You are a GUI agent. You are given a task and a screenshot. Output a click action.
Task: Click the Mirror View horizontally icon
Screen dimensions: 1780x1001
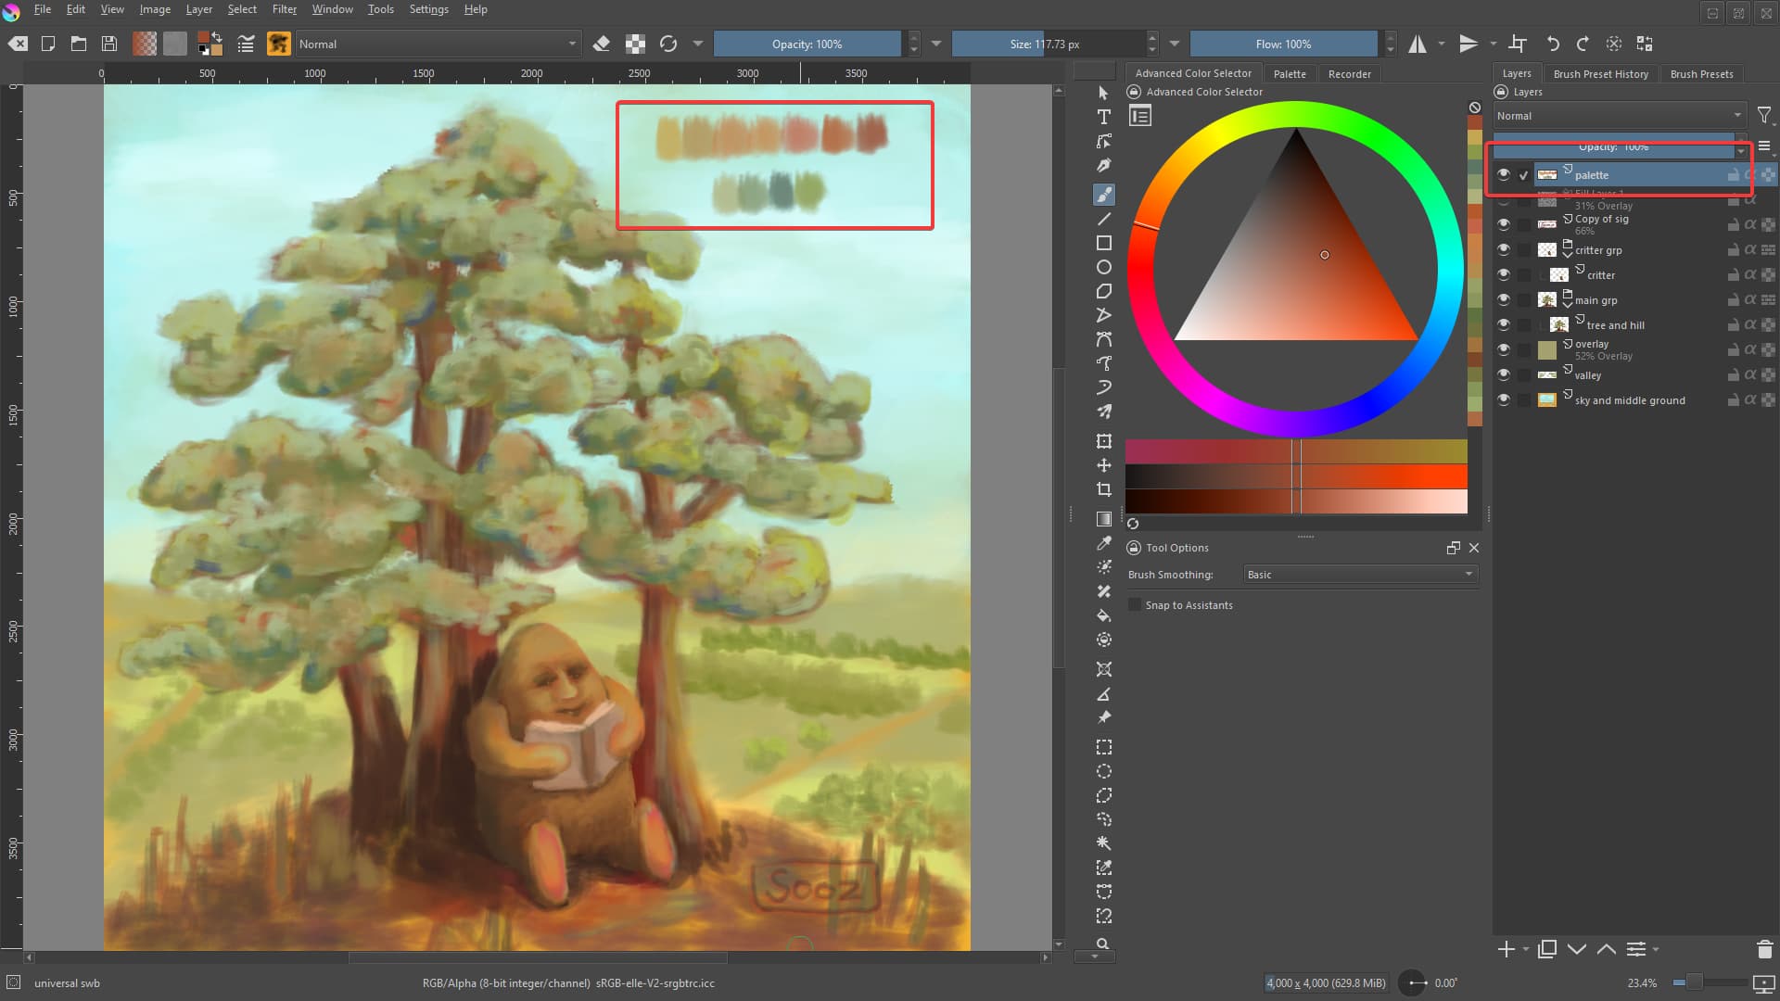tap(1419, 44)
